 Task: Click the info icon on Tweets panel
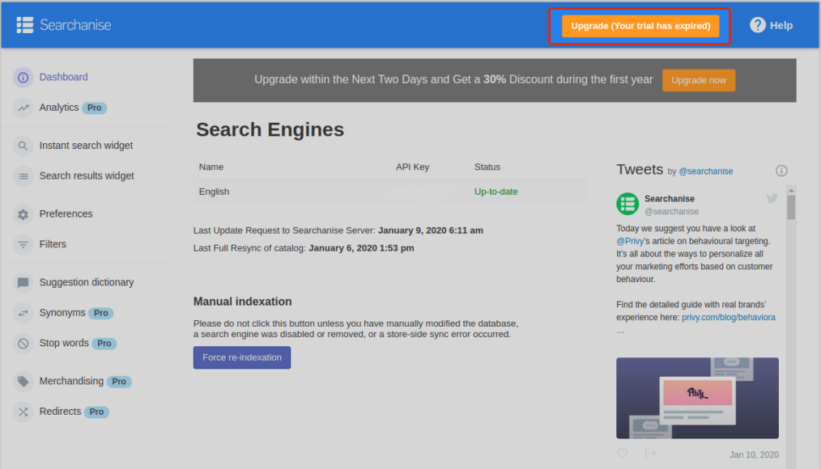tap(781, 171)
